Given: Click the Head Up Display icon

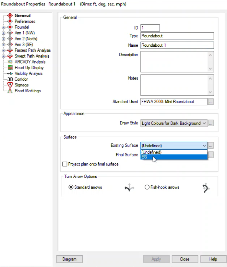Looking at the screenshot, I should [10, 68].
